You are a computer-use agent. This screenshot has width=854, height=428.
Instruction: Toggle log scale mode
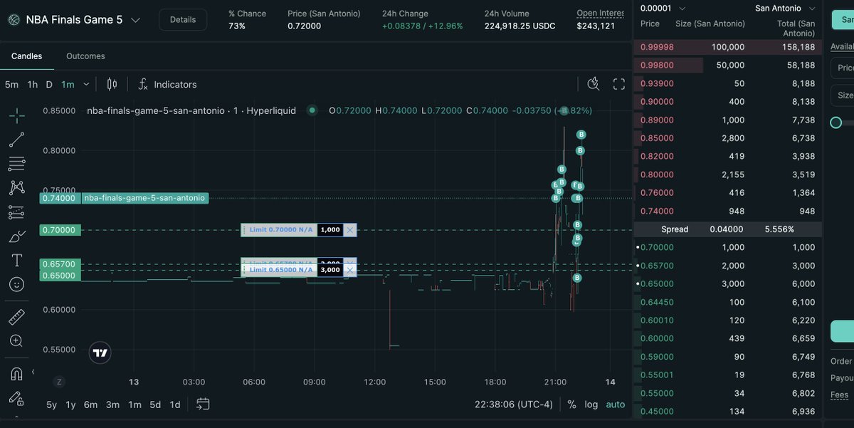pos(591,404)
